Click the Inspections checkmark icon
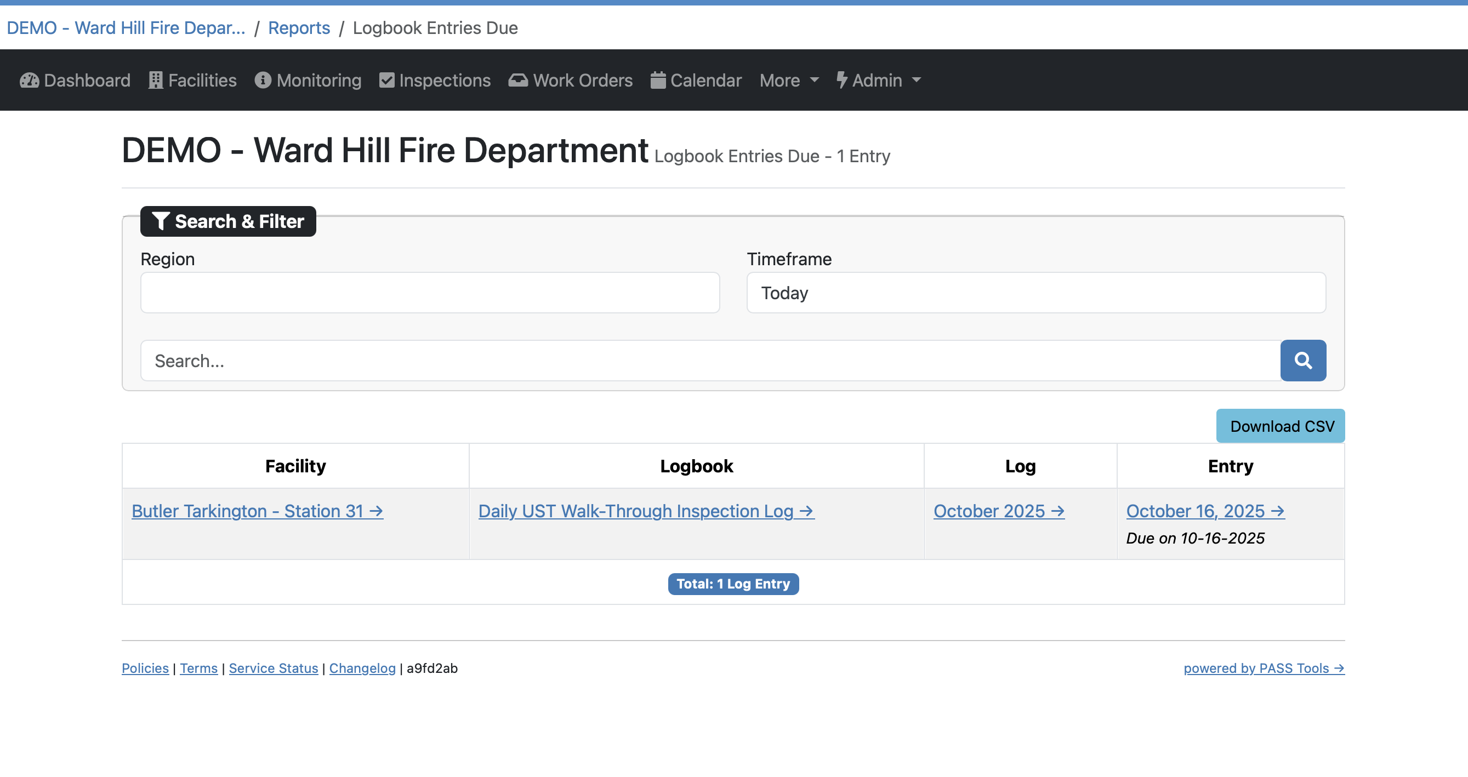 pyautogui.click(x=387, y=81)
